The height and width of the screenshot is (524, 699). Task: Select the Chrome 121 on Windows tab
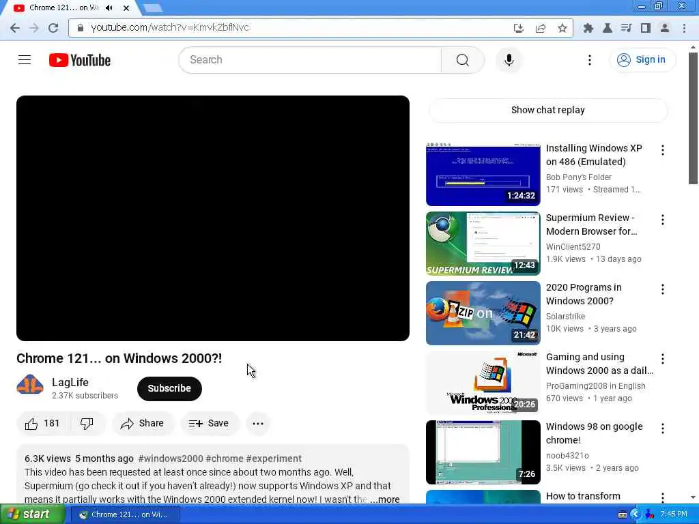(x=63, y=8)
